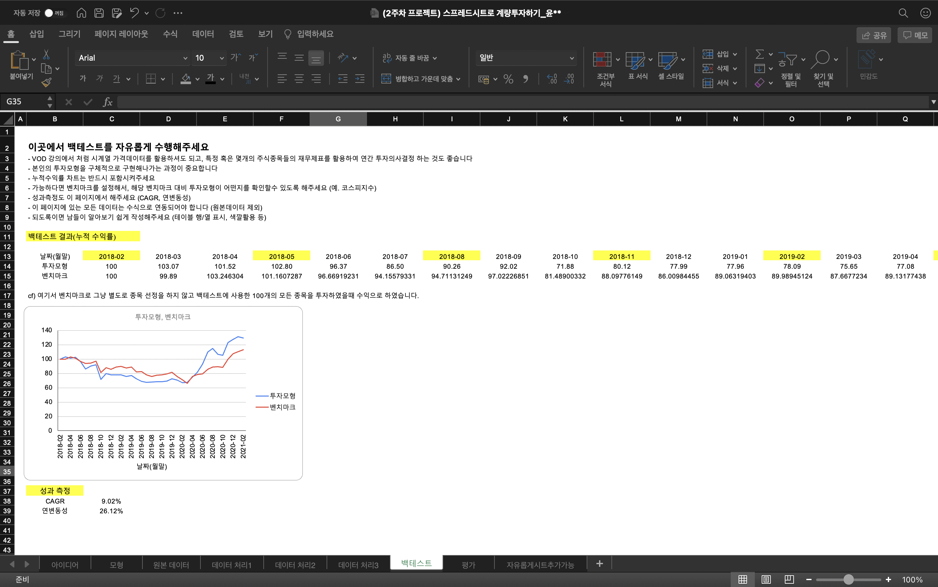Click the 조건부 서식 button

605,69
